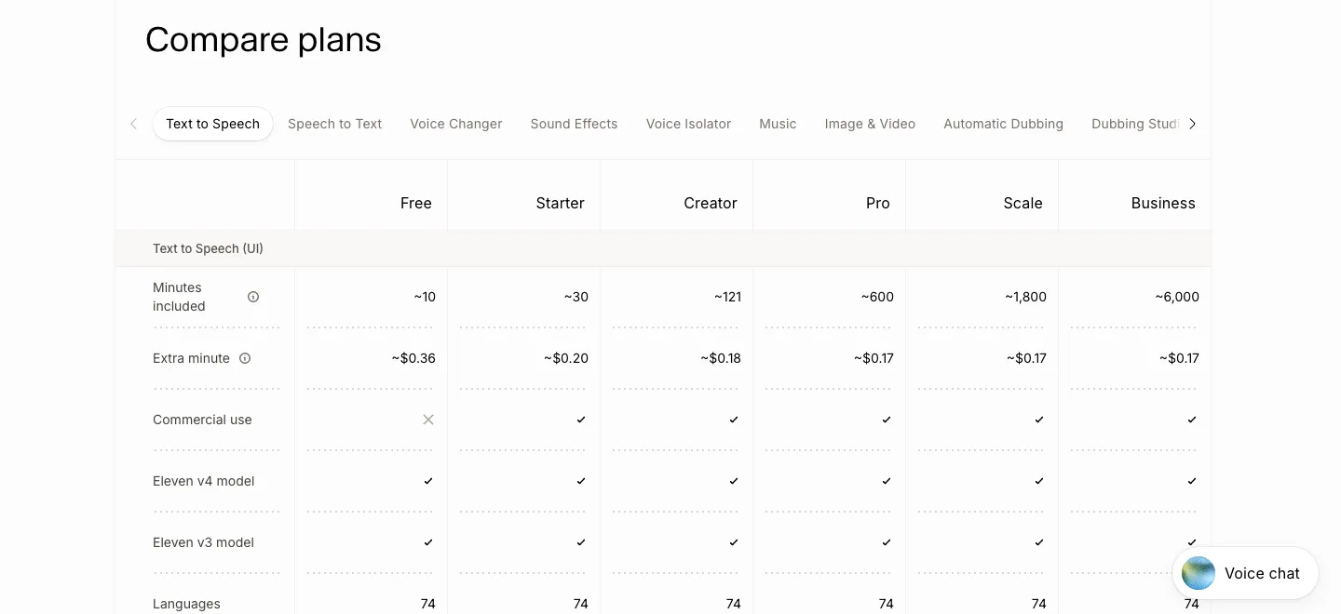Click the ~$0.18 extra minute price
Screen dimensions: 1341x614
pyautogui.click(x=721, y=358)
